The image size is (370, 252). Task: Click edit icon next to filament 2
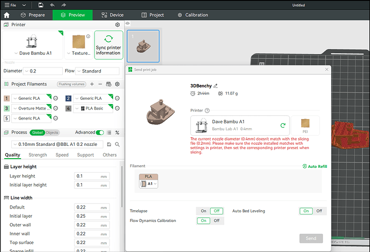click(x=117, y=98)
